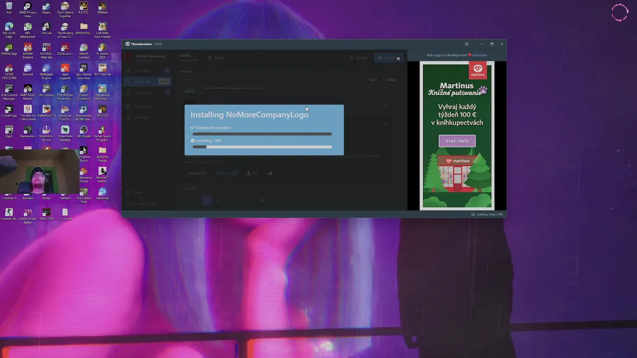Open the Kôš recycle bin icon
The height and width of the screenshot is (358, 637).
(x=9, y=8)
